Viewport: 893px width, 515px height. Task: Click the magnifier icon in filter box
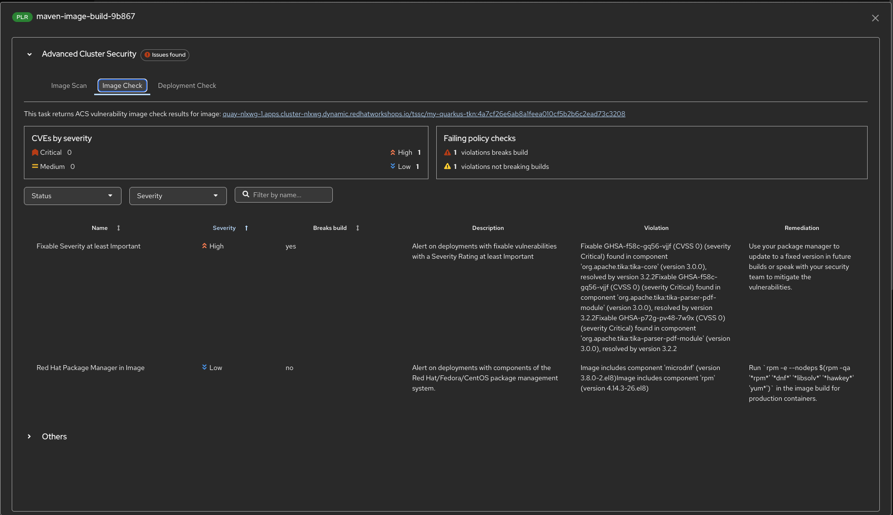[246, 194]
